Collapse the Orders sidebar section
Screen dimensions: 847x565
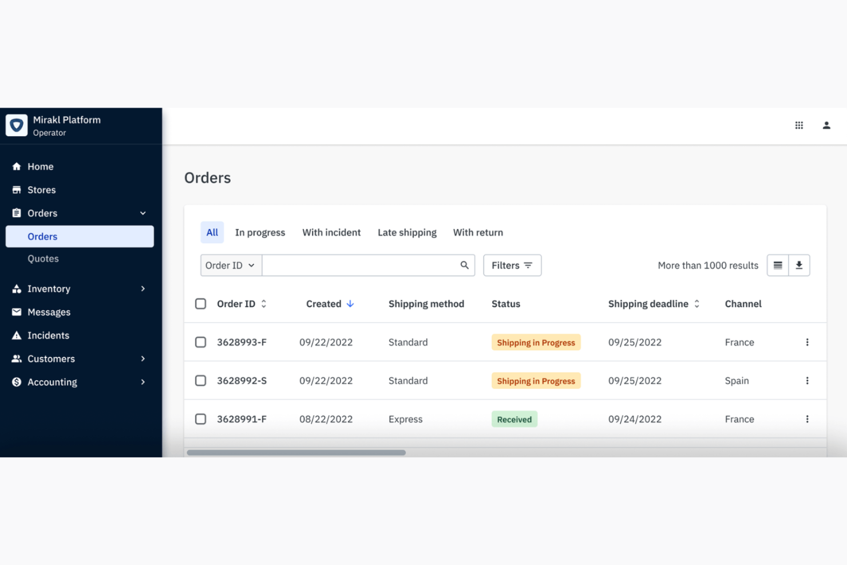click(x=143, y=212)
